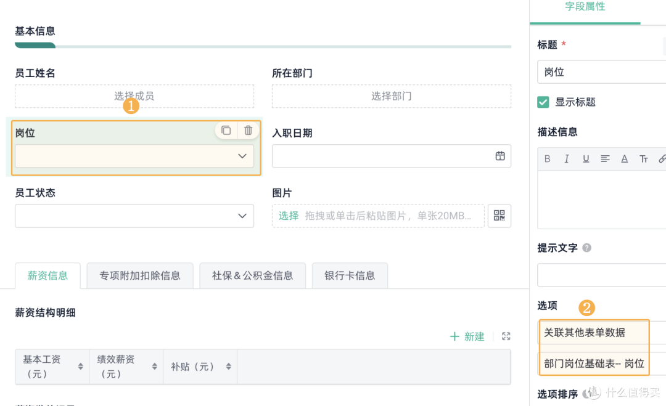The image size is (666, 406).
Task: Open the 员工状态 dropdown
Action: point(134,216)
